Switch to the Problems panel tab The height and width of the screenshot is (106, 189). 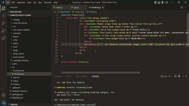click(58, 77)
